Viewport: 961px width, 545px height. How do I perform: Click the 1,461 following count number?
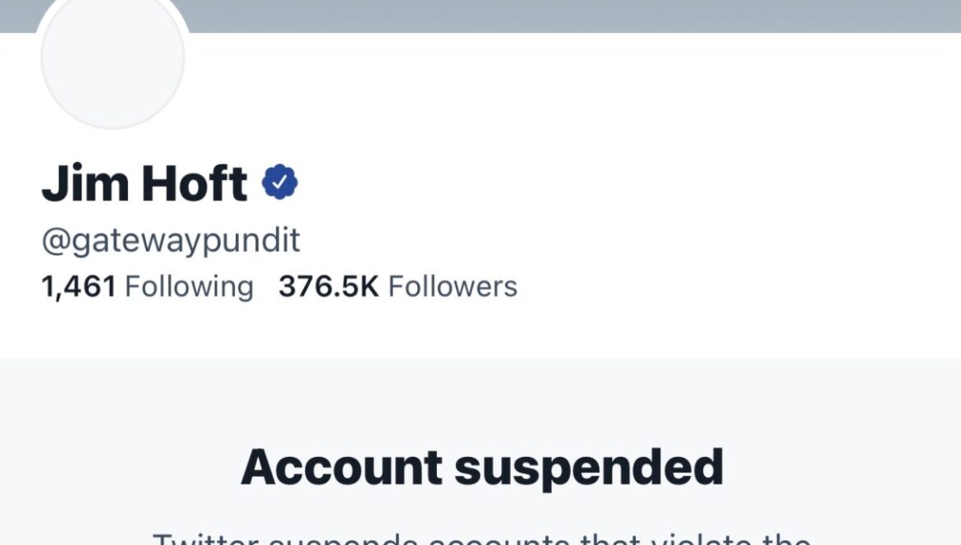click(79, 287)
